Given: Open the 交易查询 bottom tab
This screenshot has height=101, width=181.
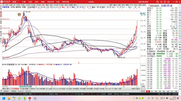Looking at the screenshot, I should point(14,91).
